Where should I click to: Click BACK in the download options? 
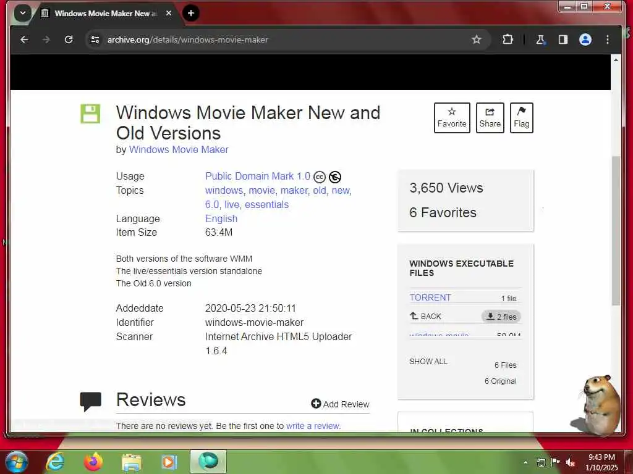[425, 316]
